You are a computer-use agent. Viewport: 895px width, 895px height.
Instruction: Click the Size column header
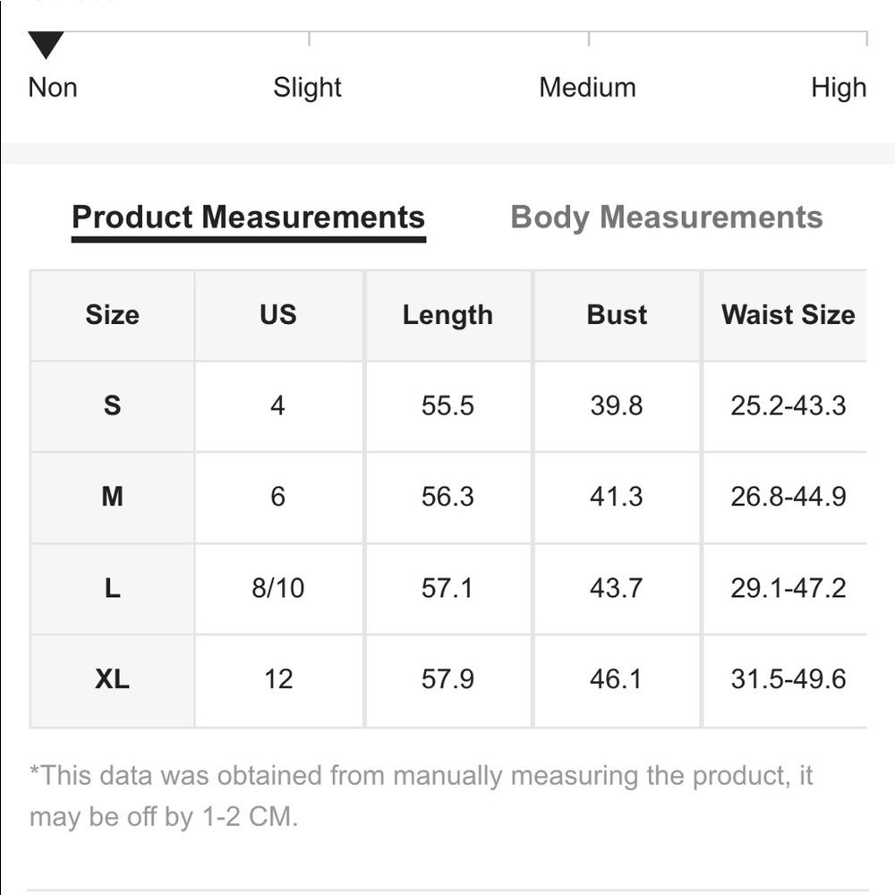point(113,315)
